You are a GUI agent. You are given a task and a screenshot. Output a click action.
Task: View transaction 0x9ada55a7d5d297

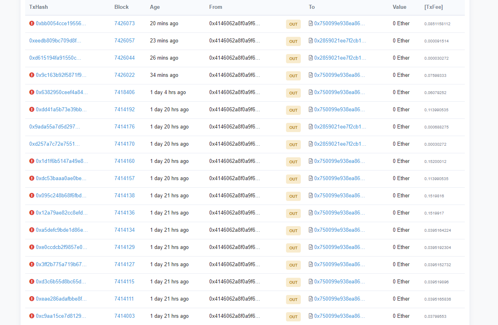55,126
